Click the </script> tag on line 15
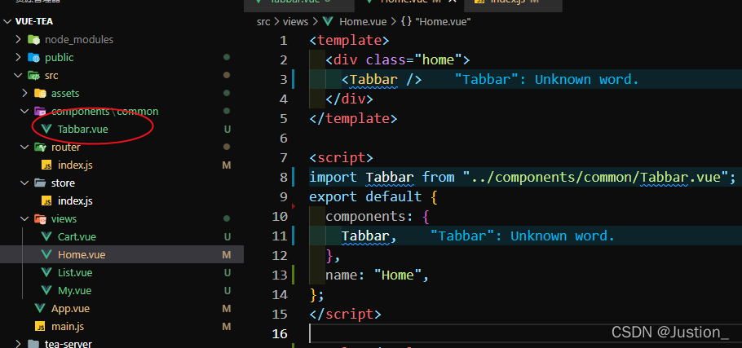Image resolution: width=742 pixels, height=348 pixels. coord(345,314)
